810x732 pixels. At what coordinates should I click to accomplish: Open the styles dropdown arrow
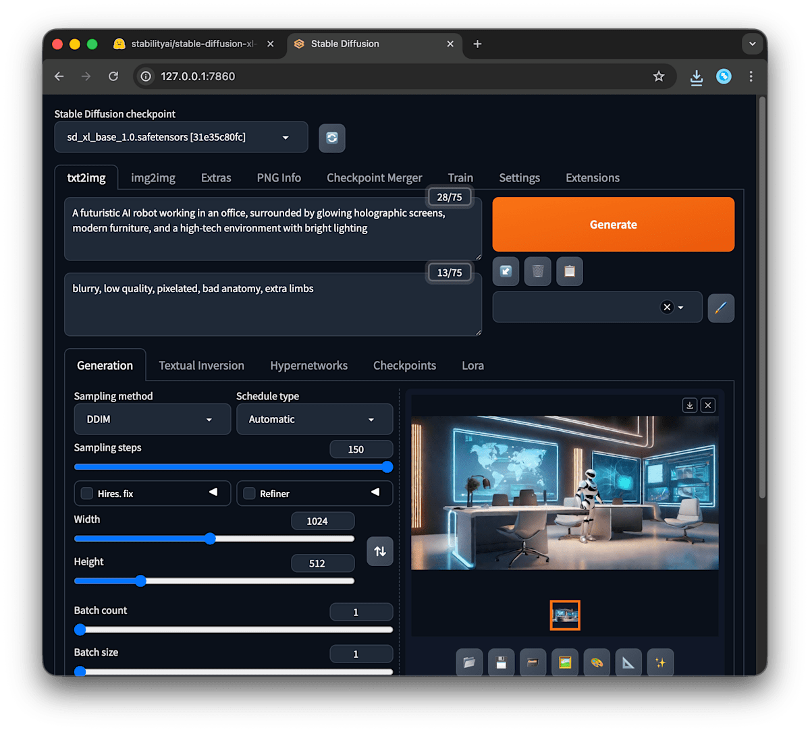point(680,308)
